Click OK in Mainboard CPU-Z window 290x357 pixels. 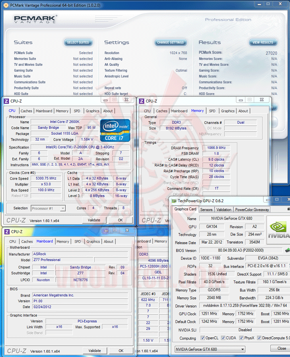121,351
